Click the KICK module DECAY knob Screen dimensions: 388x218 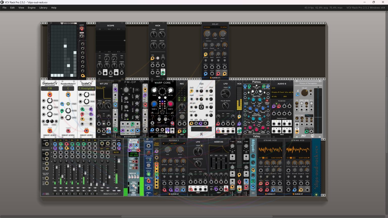pos(162,45)
